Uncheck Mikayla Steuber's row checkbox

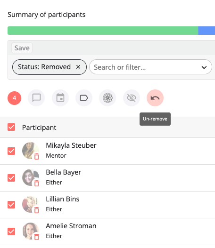click(x=11, y=151)
